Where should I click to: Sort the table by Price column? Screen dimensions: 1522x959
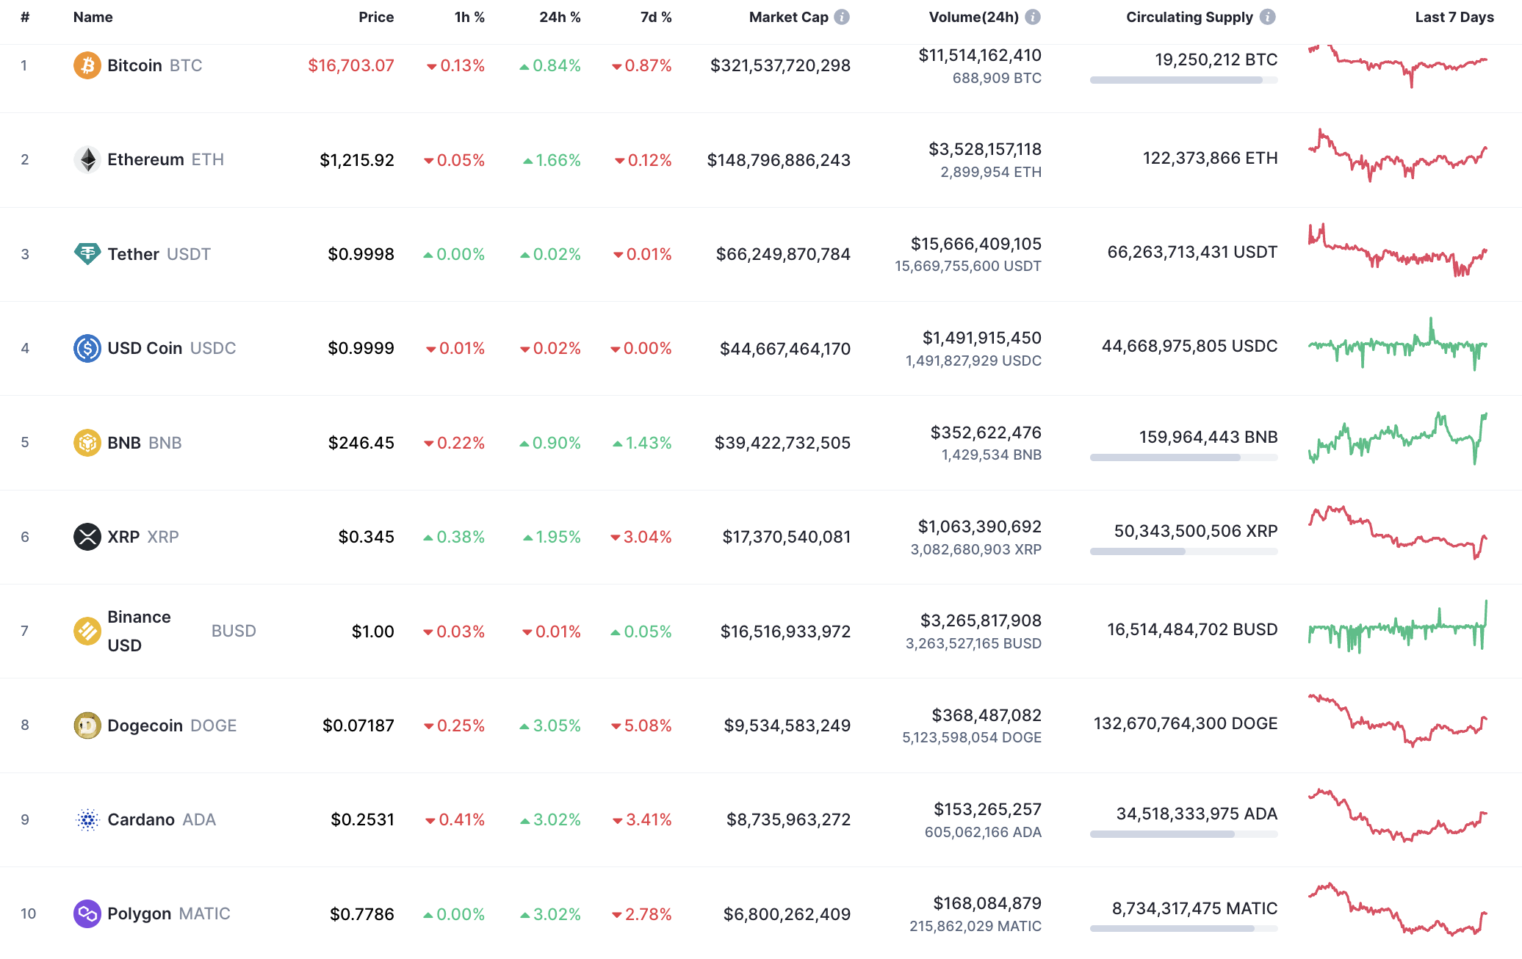tap(376, 16)
